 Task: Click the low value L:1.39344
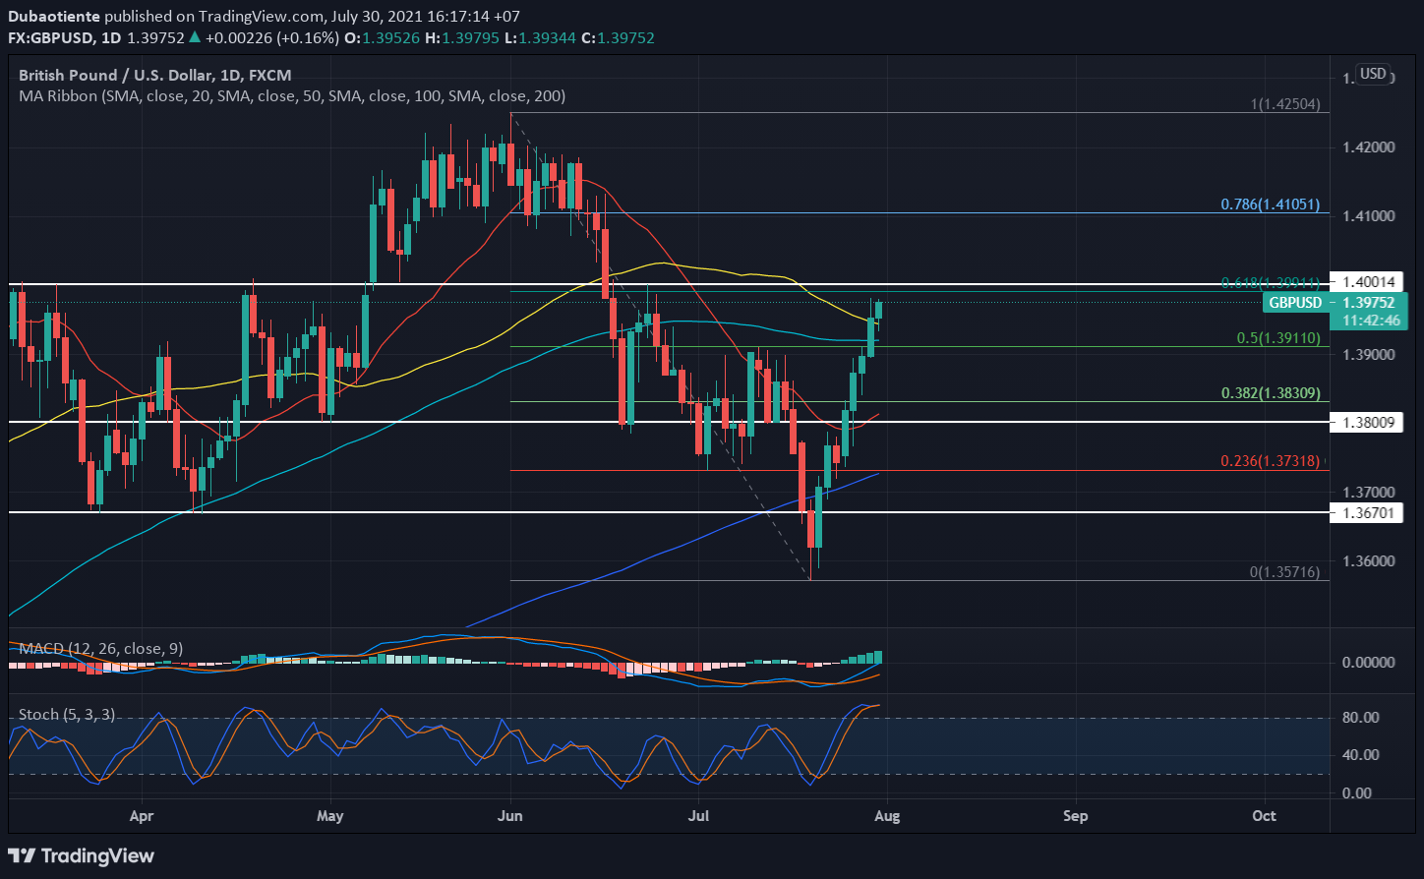(x=538, y=37)
